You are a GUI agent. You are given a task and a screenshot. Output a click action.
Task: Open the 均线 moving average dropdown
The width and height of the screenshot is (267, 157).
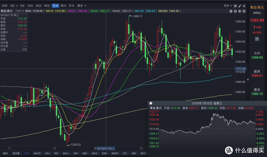(19, 11)
